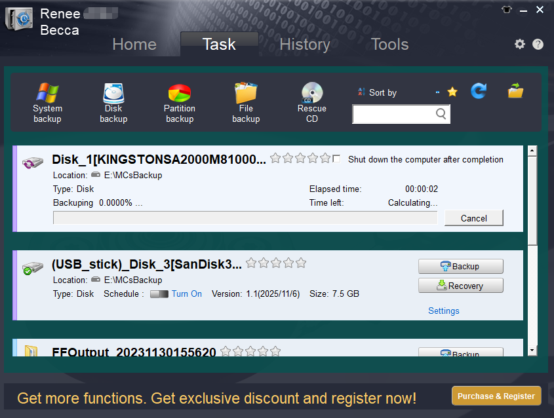The image size is (554, 418).
Task: Click the star favorites filter icon
Action: point(452,92)
